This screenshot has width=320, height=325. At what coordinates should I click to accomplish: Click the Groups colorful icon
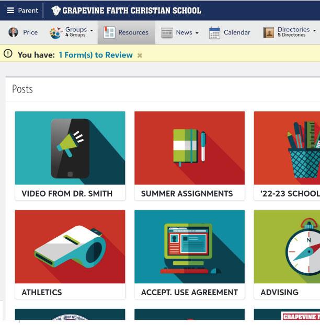pos(55,33)
